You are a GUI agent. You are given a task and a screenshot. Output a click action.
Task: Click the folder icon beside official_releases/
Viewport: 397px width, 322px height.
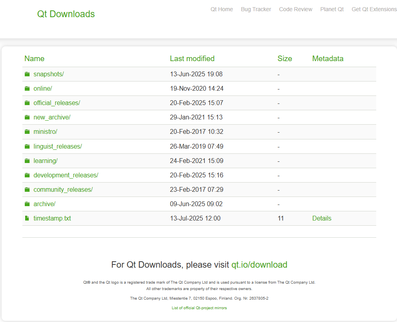[x=27, y=103]
